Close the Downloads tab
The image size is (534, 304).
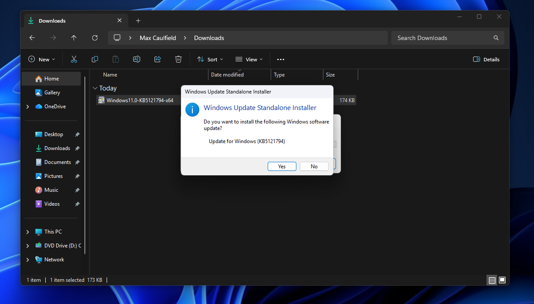tap(120, 20)
